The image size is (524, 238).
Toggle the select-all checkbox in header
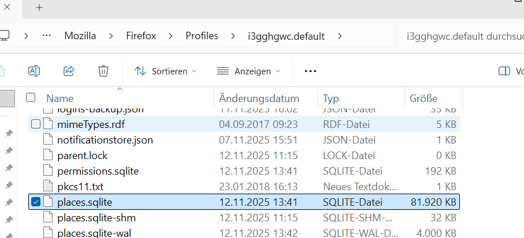pyautogui.click(x=31, y=98)
